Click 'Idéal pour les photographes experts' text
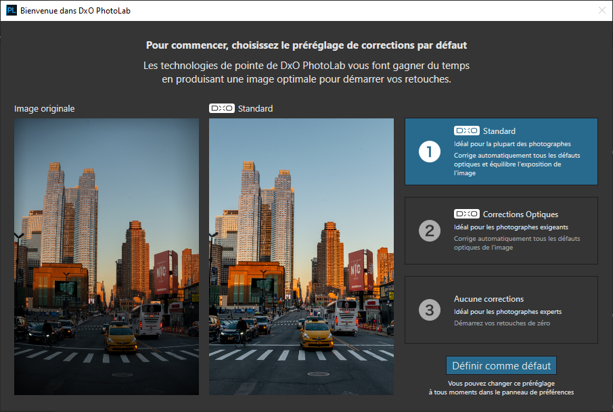613x412 pixels. (507, 312)
